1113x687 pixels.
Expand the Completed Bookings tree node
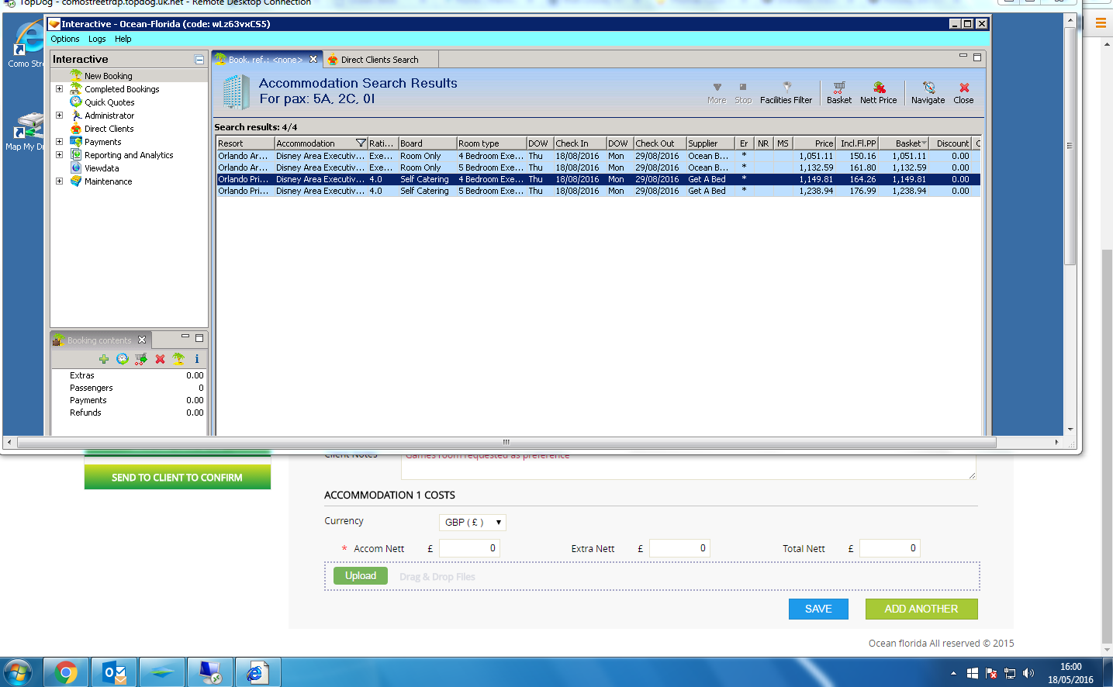[x=59, y=89]
